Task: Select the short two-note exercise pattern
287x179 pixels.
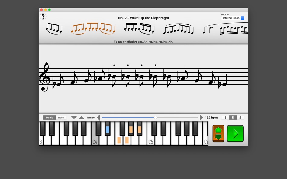Action: click(x=208, y=29)
